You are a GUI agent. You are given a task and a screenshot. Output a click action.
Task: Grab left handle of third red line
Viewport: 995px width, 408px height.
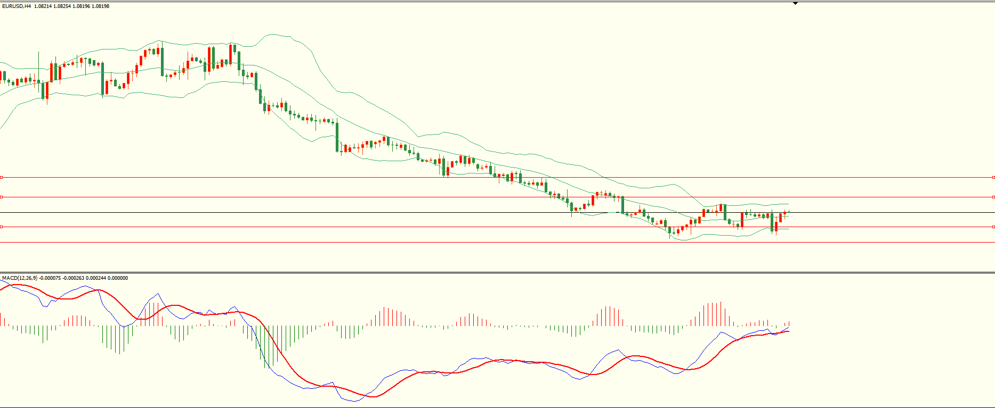tap(2, 227)
